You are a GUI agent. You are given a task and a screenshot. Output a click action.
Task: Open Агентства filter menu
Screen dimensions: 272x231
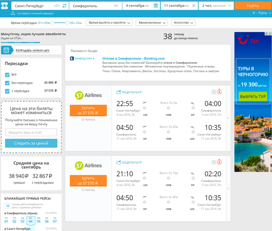pos(184,23)
